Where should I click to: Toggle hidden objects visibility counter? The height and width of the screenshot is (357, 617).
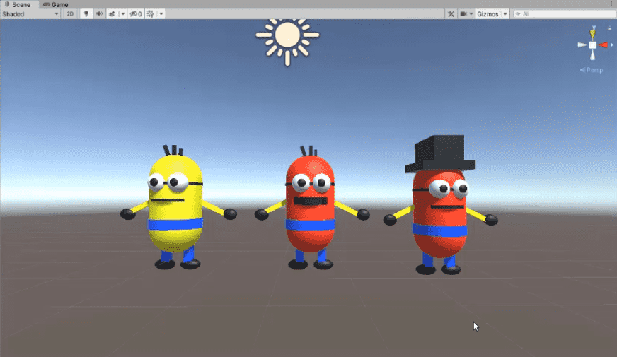coord(136,13)
